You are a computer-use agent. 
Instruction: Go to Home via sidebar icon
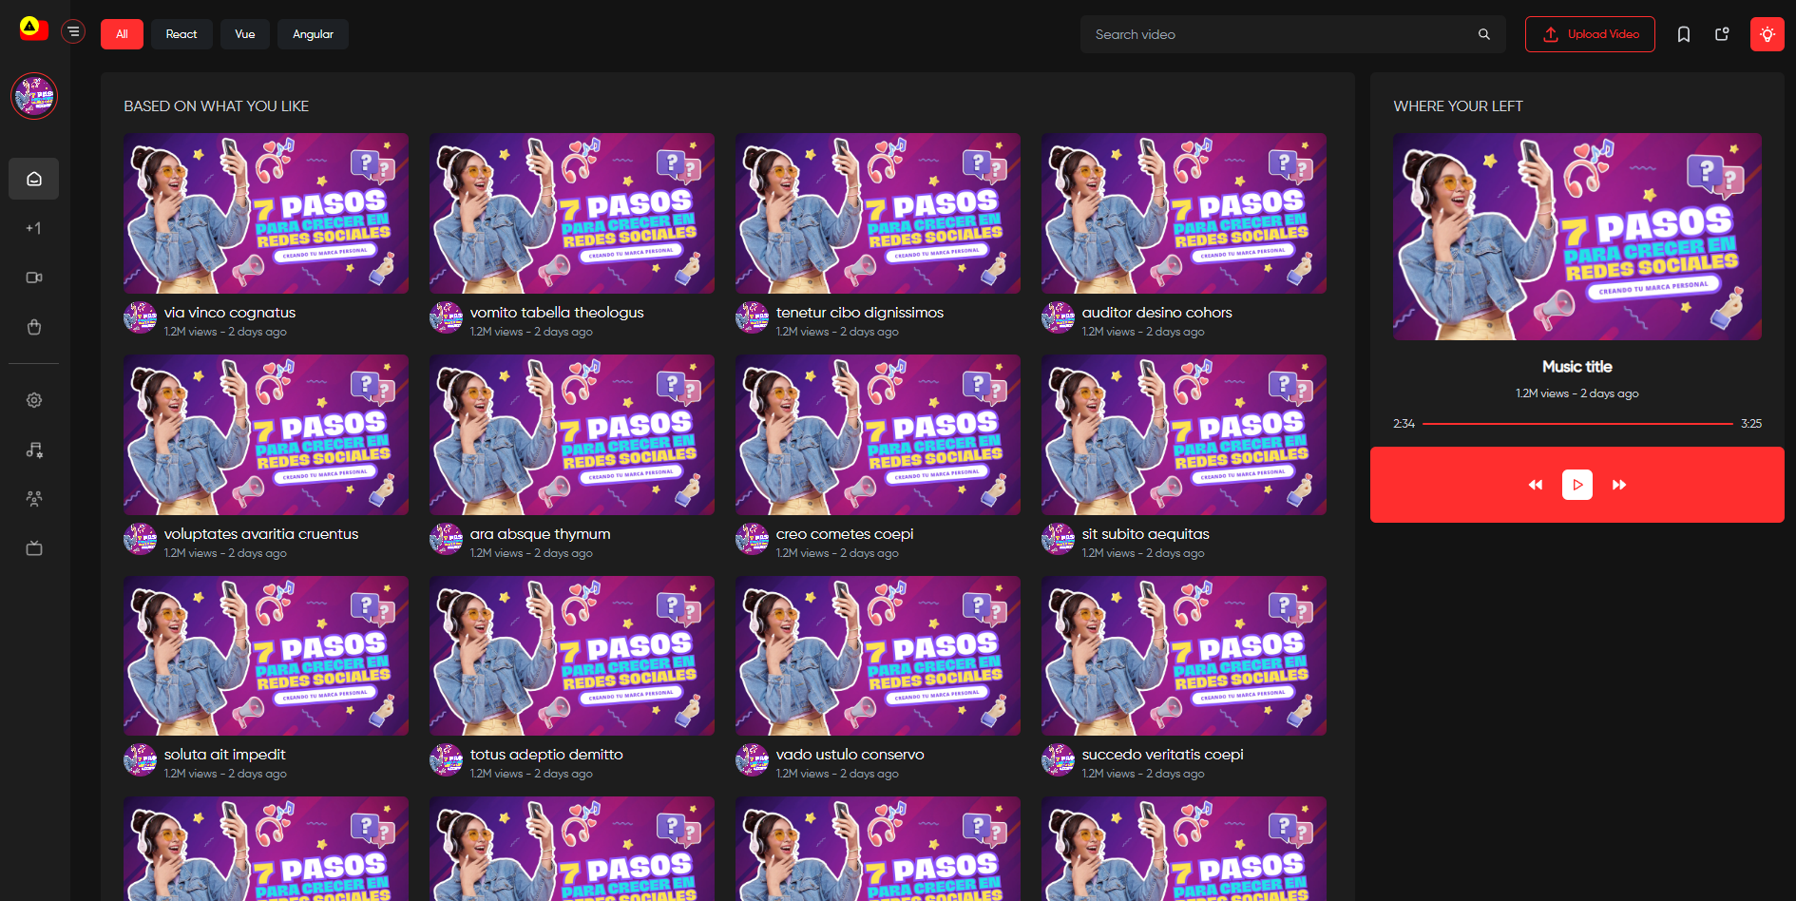(x=34, y=179)
